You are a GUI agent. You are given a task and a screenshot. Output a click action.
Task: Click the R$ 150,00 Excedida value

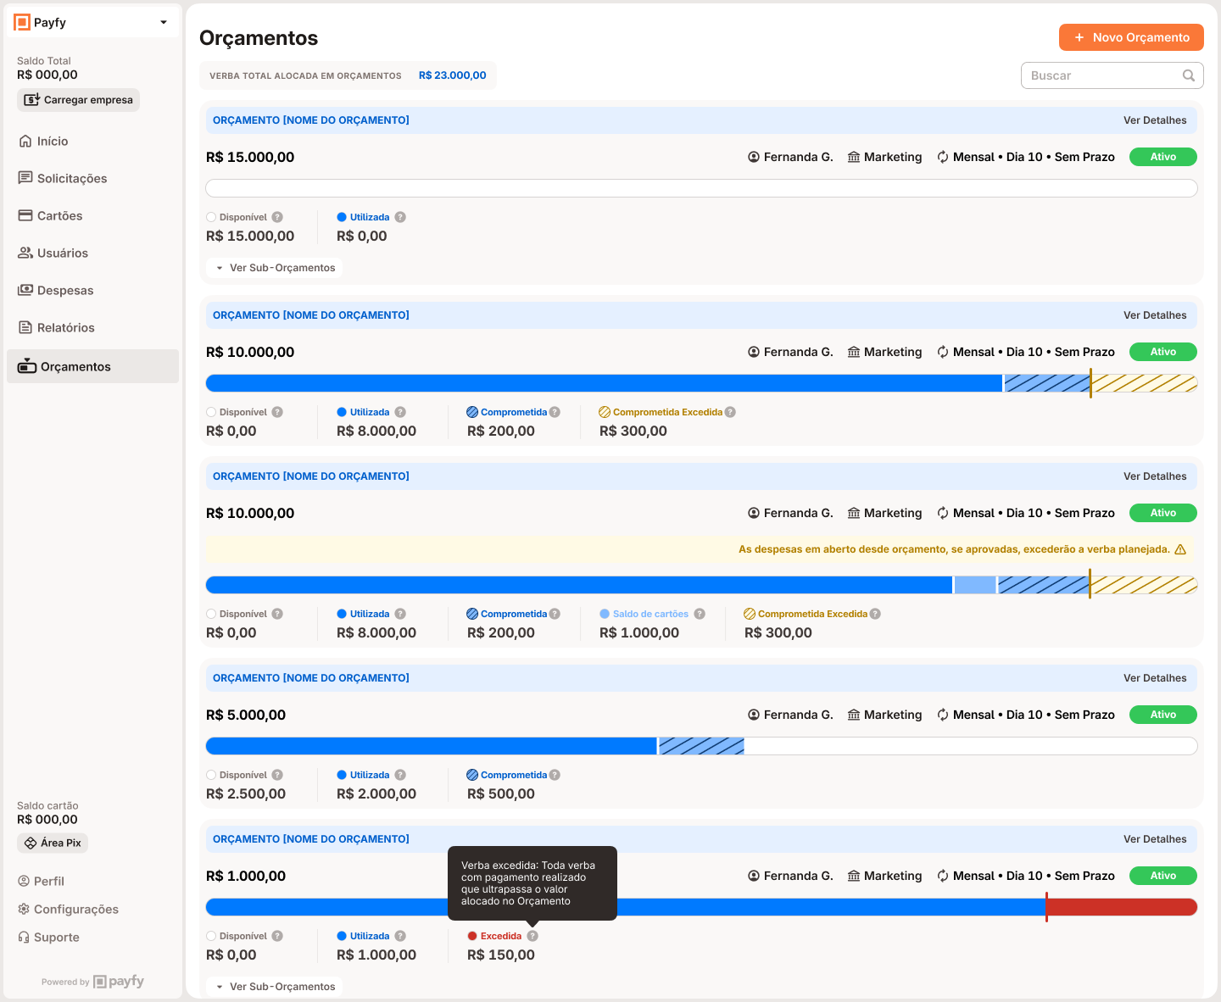pos(501,955)
